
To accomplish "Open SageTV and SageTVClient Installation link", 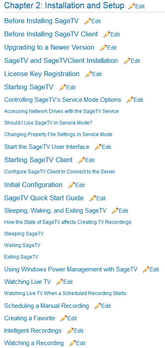I will pos(61,60).
